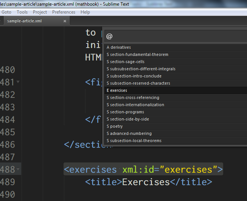
Task: Click line number 484 in gutter
Action: pyautogui.click(x=8, y=120)
